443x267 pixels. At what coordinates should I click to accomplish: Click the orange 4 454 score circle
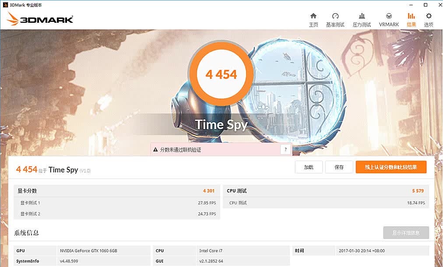coord(221,74)
